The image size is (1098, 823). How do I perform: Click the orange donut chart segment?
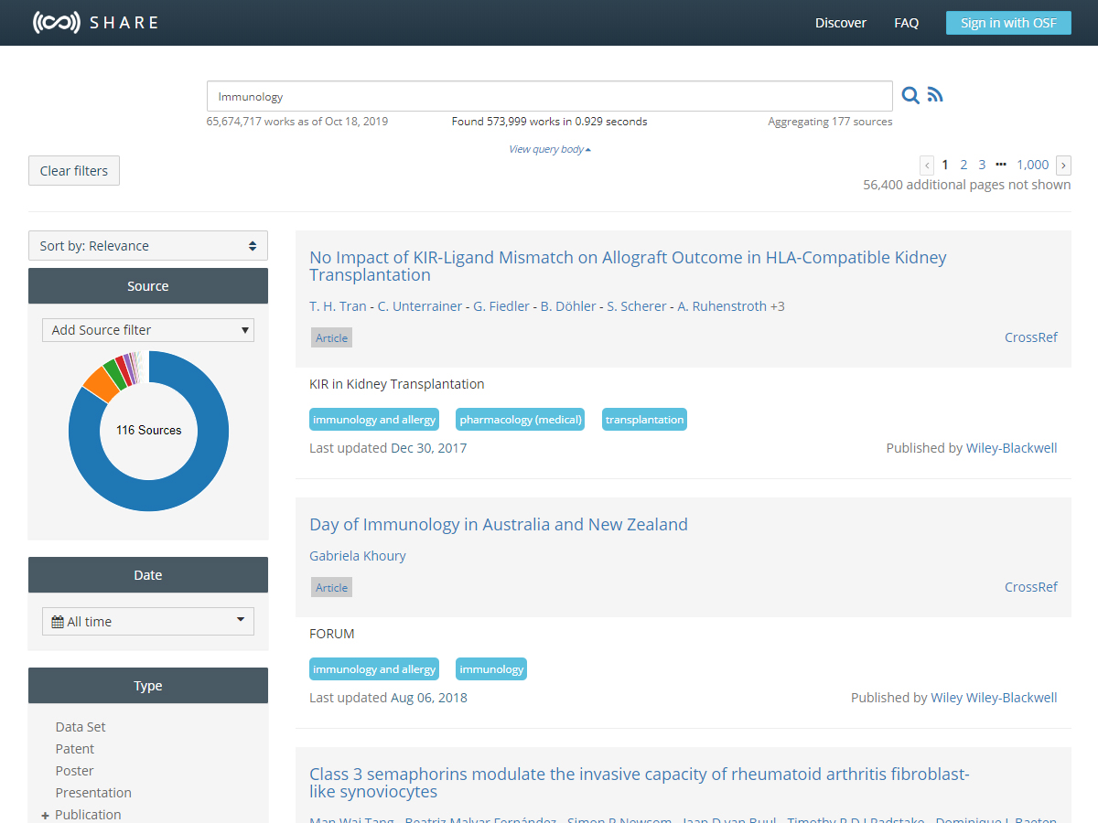point(99,384)
